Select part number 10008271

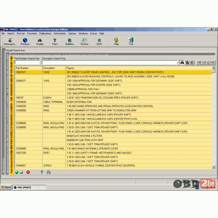21,81
